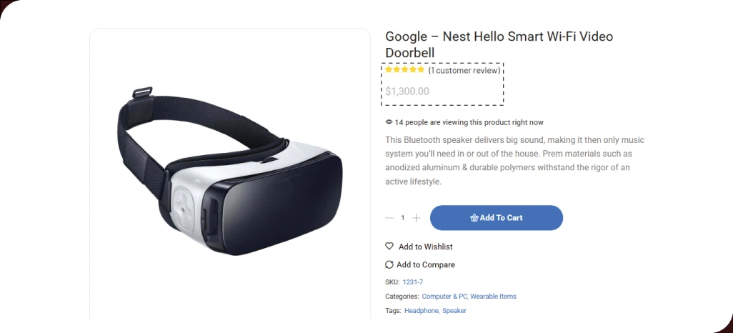The image size is (733, 333).
Task: Click the heart wishlist icon
Action: coord(389,246)
